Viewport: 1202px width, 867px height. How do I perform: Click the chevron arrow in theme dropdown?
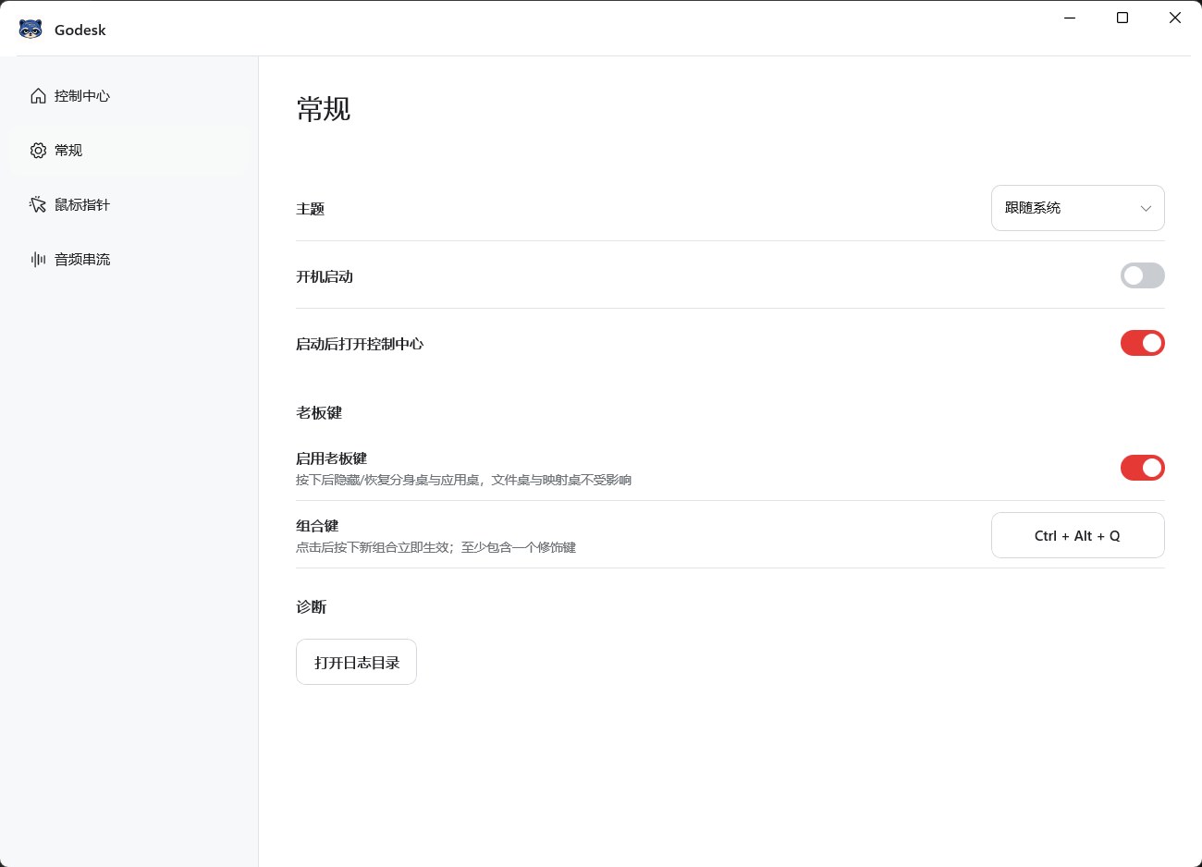click(x=1146, y=209)
